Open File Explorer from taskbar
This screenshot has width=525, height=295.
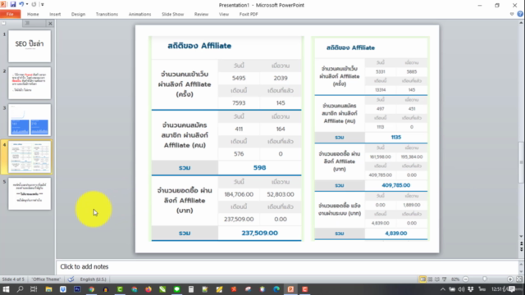click(x=48, y=289)
